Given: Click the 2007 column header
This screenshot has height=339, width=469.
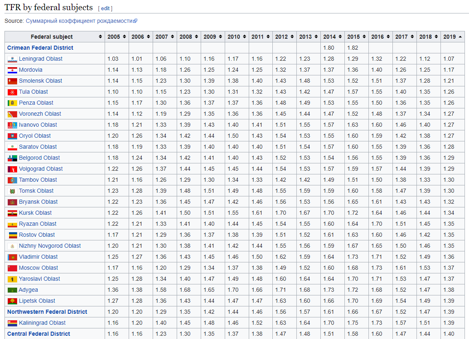Looking at the screenshot, I should 165,37.
